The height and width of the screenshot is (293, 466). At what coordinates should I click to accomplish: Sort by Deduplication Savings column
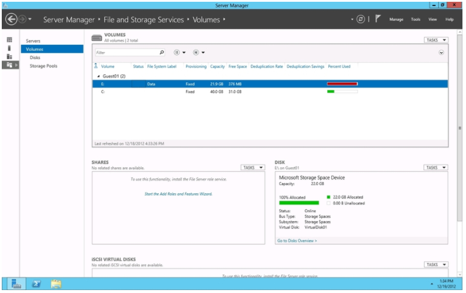(305, 67)
